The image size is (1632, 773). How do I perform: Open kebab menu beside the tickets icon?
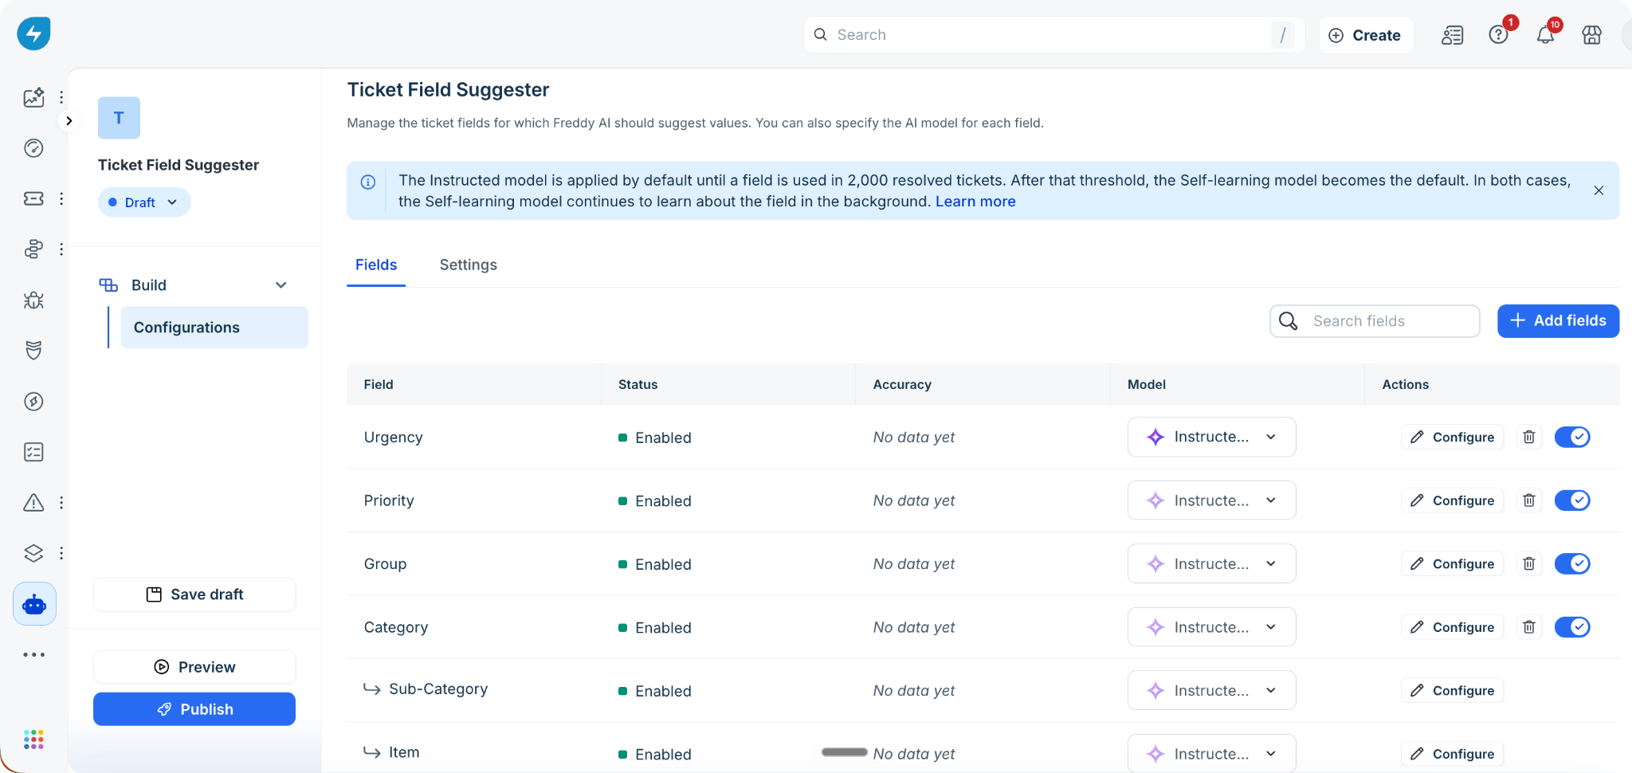click(x=61, y=198)
